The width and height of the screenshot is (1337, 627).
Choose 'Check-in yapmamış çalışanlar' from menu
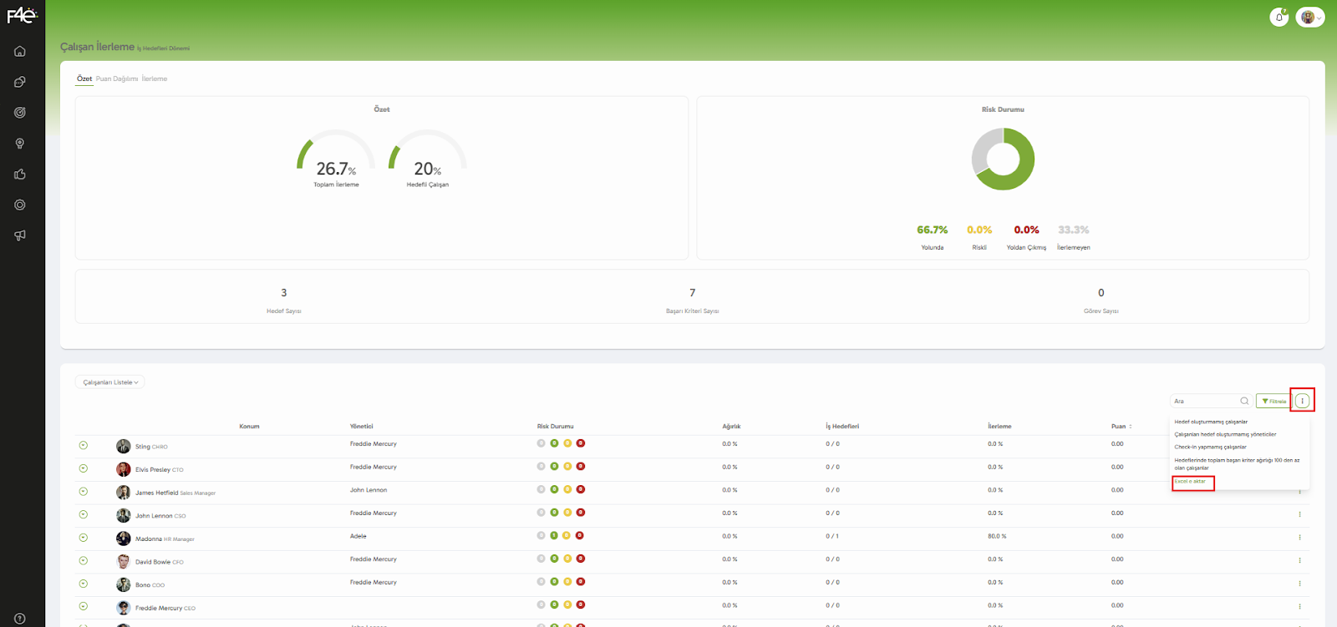1210,447
